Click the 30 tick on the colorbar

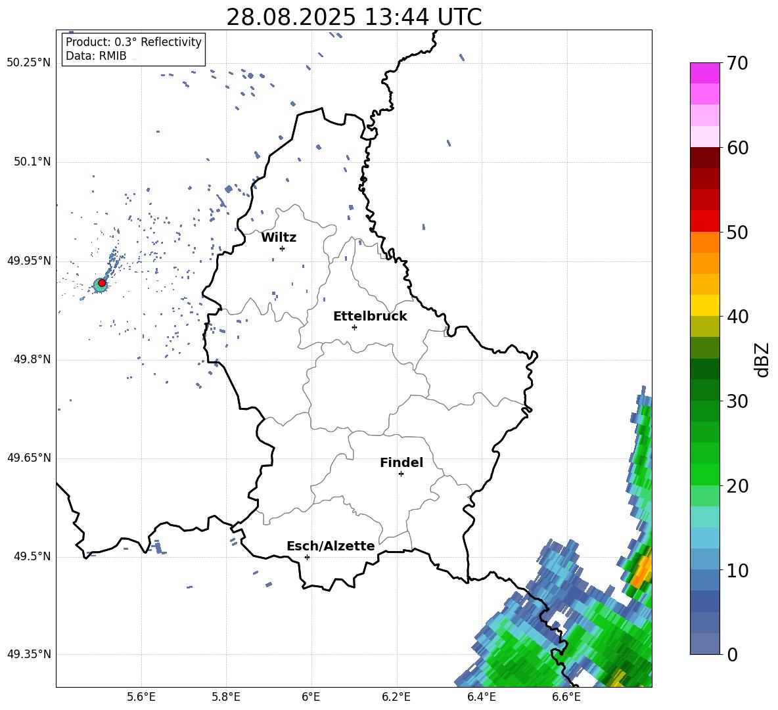(x=737, y=401)
